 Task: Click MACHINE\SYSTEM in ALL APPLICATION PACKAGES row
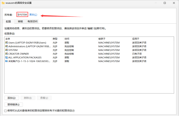109,58
